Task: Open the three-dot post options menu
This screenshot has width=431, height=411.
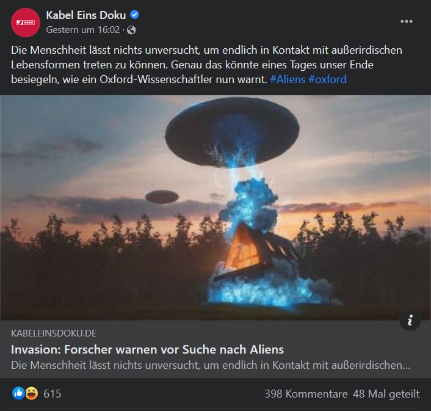Action: click(x=406, y=21)
